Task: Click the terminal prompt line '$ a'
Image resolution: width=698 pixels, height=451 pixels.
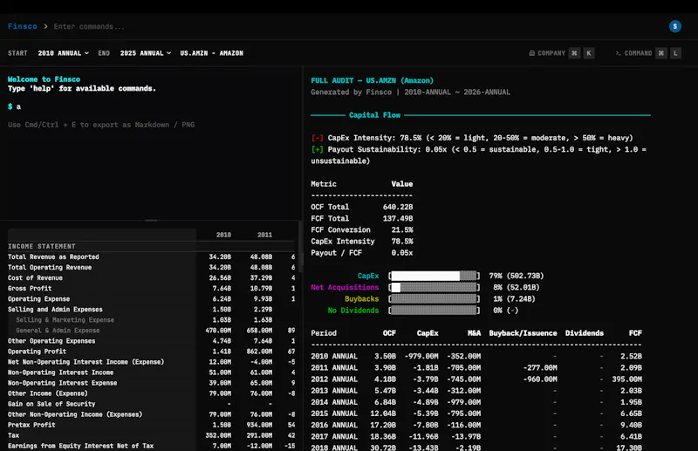Action: click(x=14, y=106)
